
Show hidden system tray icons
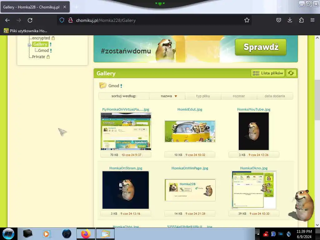tap(258, 234)
